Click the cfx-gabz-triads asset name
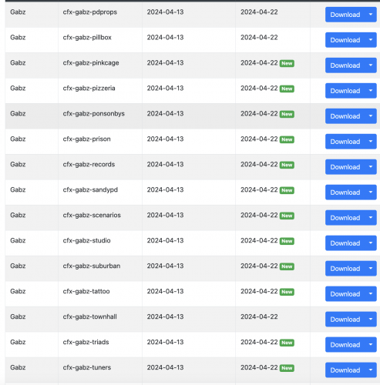The height and width of the screenshot is (385, 380). coord(86,343)
